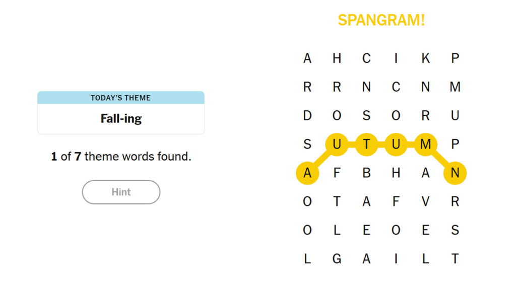Select the letter S between O letters in row three
The width and height of the screenshot is (516, 290).
coord(366,115)
